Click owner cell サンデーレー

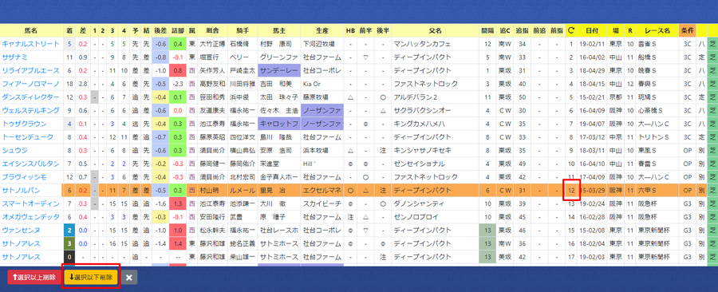[x=279, y=70]
